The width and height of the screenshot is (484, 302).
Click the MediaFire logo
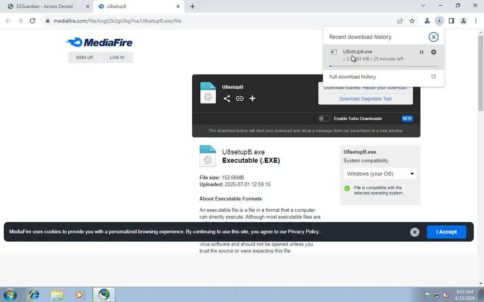[x=99, y=42]
